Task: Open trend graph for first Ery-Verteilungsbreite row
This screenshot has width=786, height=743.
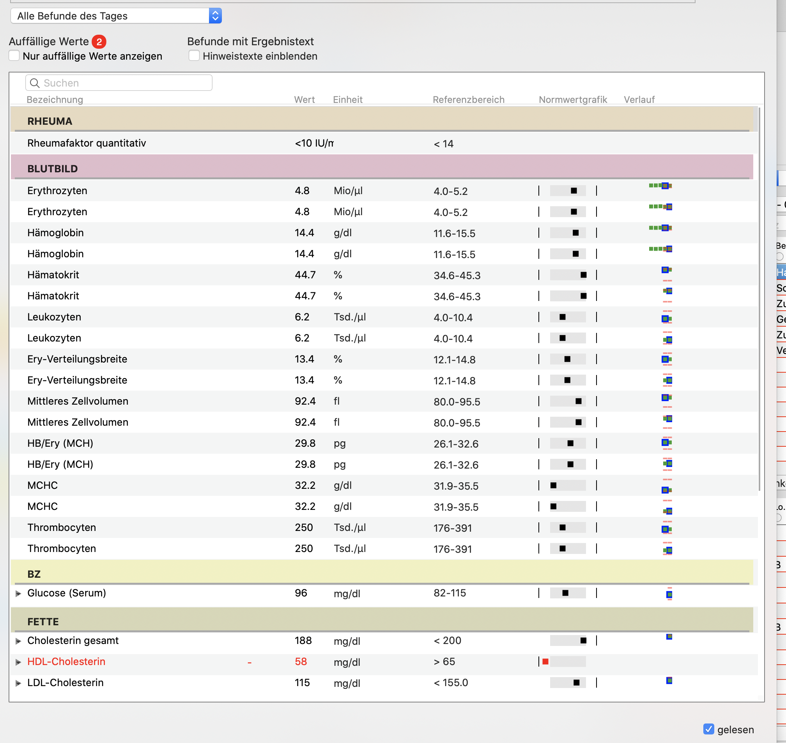Action: tap(667, 359)
